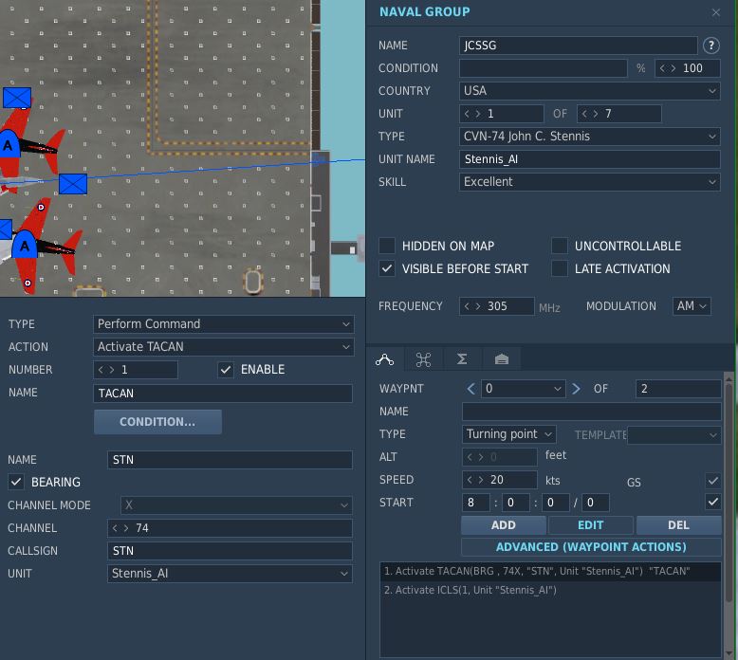This screenshot has width=738, height=660.
Task: Open the summary sigma tab icon
Action: point(462,359)
